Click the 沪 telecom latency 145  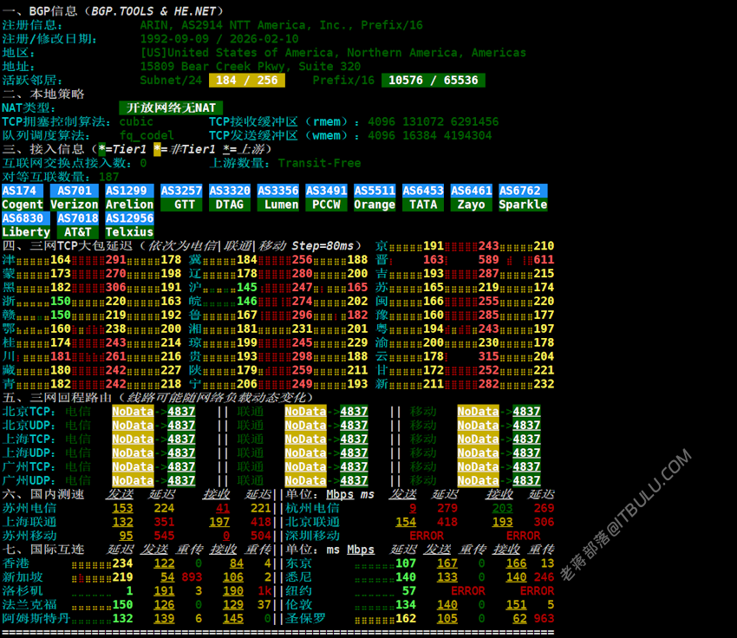point(247,288)
